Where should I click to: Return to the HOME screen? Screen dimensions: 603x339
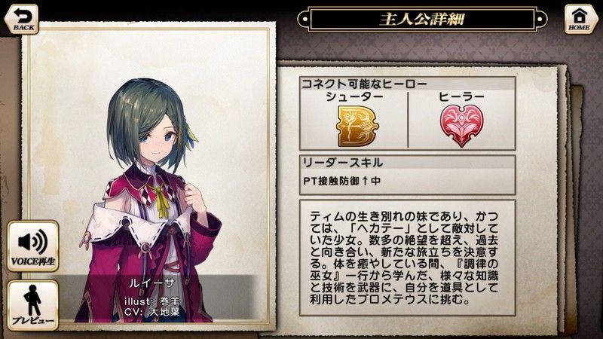pos(579,20)
